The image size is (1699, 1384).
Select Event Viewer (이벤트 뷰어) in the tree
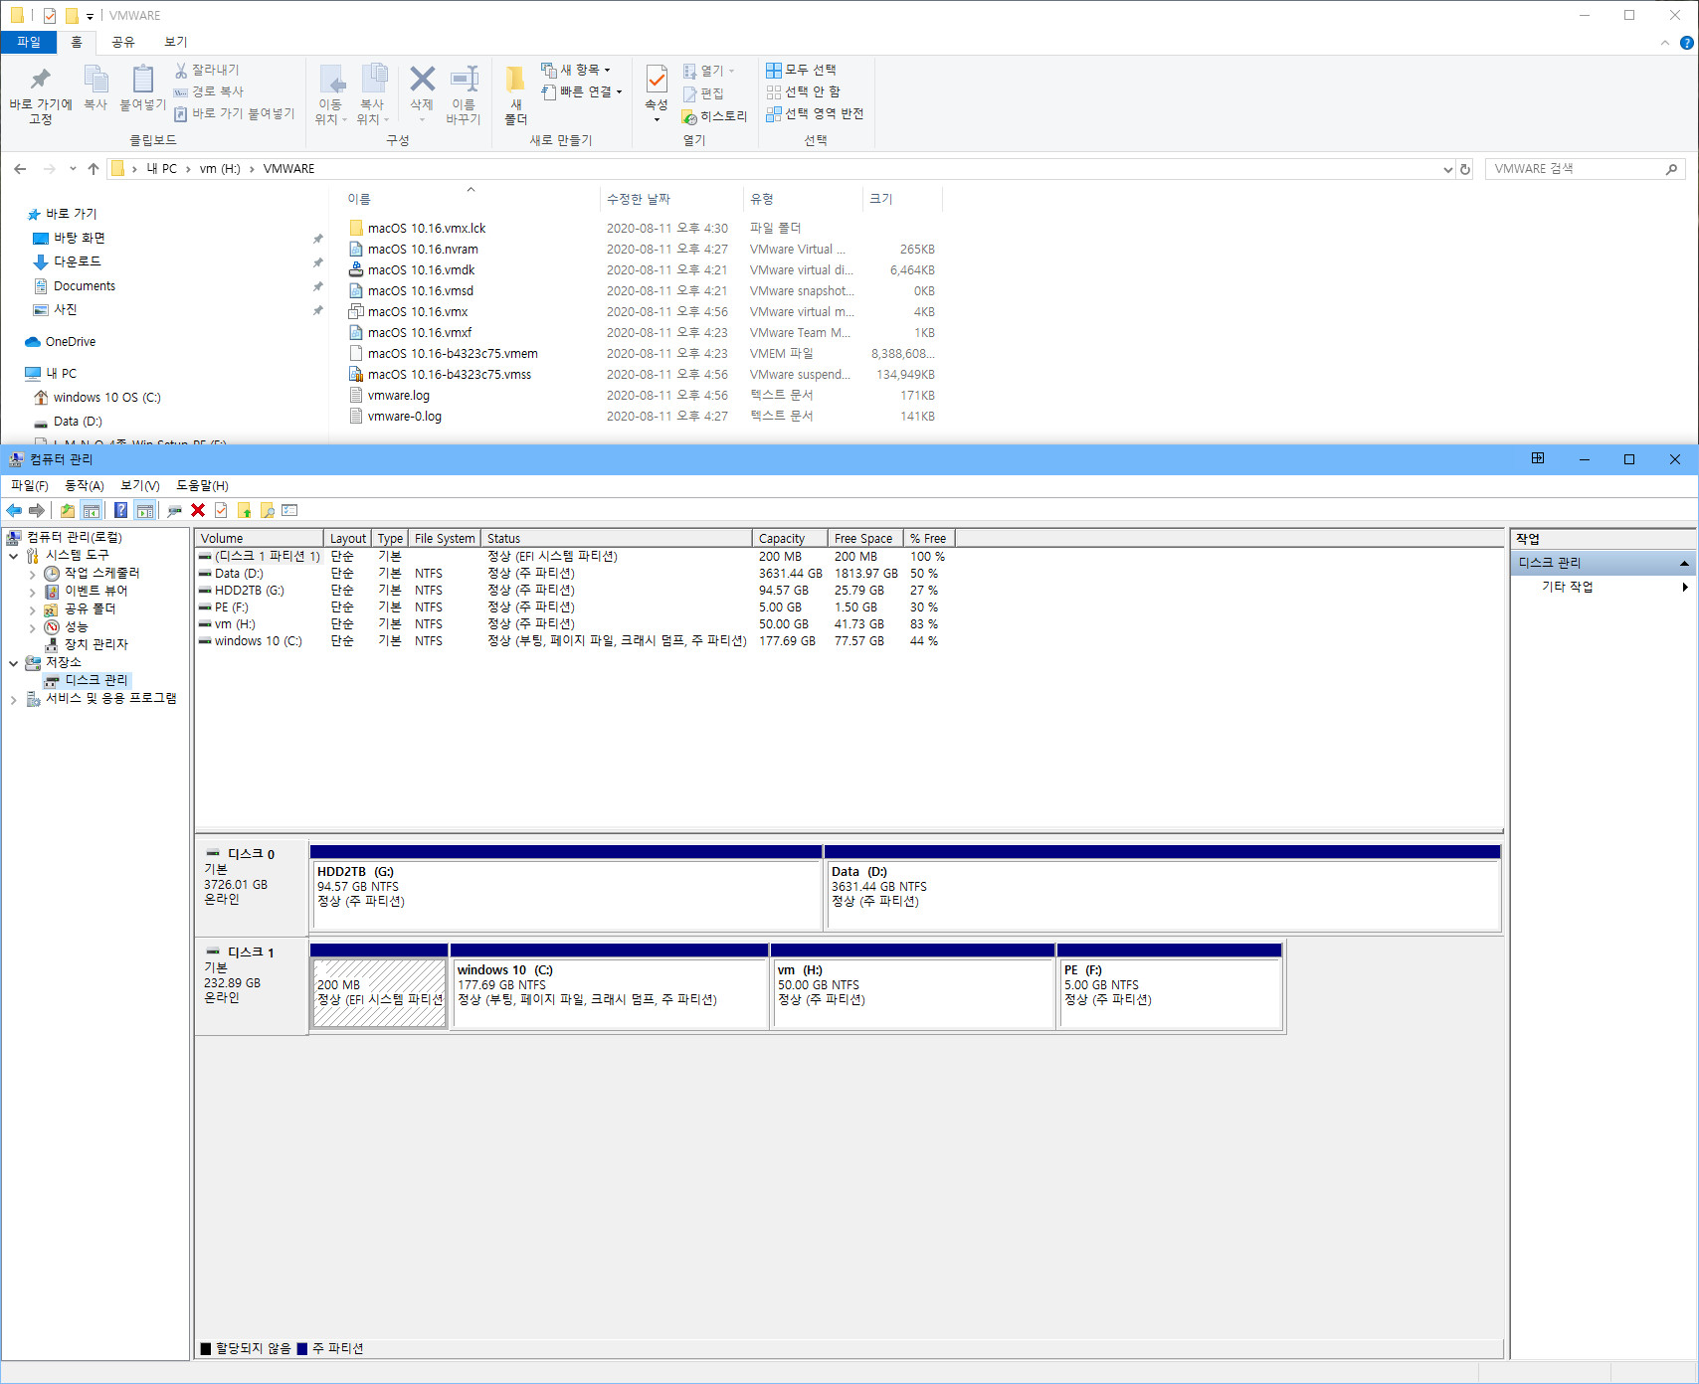click(x=95, y=592)
